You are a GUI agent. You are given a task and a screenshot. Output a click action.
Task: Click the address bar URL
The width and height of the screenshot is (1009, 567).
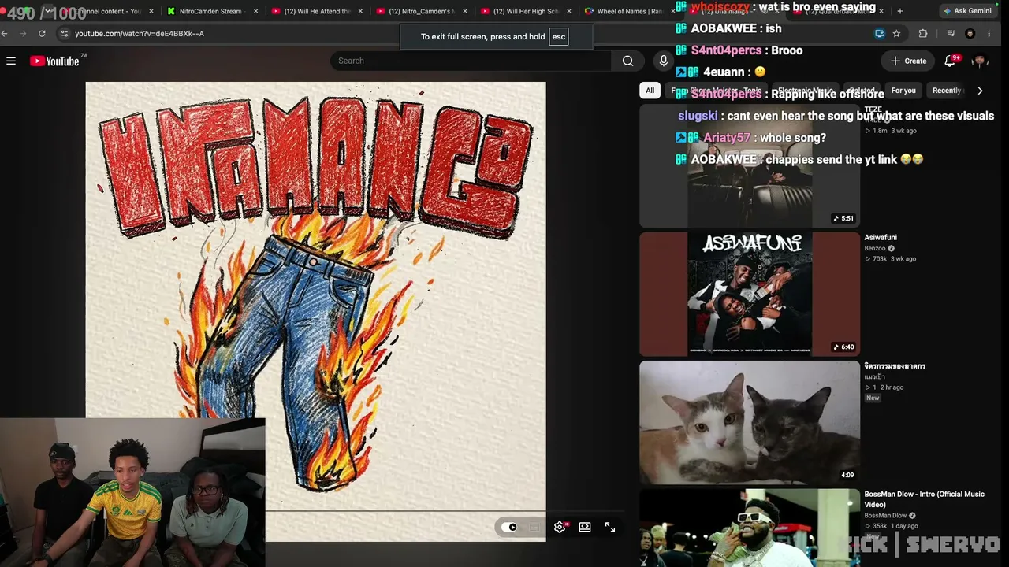click(140, 34)
